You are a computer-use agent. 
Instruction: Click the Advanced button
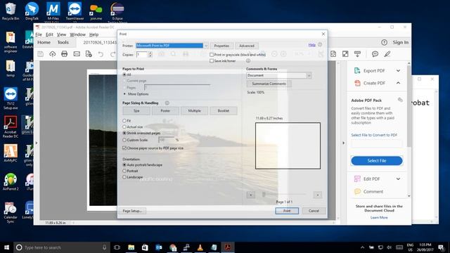247,46
